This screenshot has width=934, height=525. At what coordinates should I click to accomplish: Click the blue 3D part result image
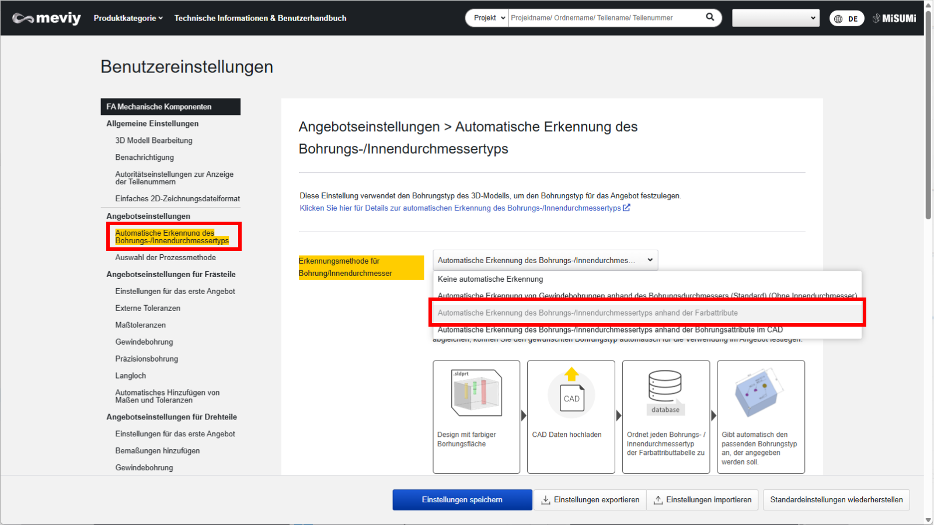(x=759, y=392)
